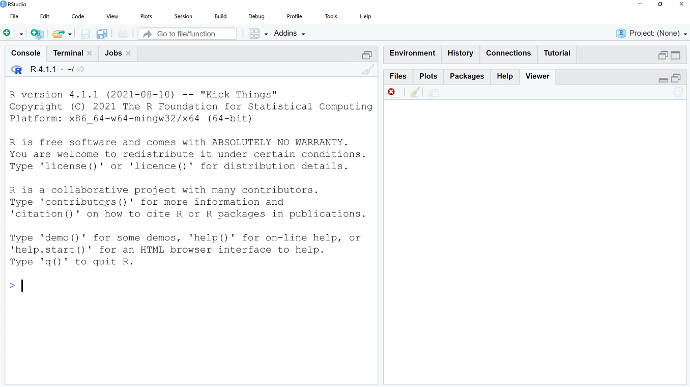Switch to the Packages tab

tap(467, 77)
